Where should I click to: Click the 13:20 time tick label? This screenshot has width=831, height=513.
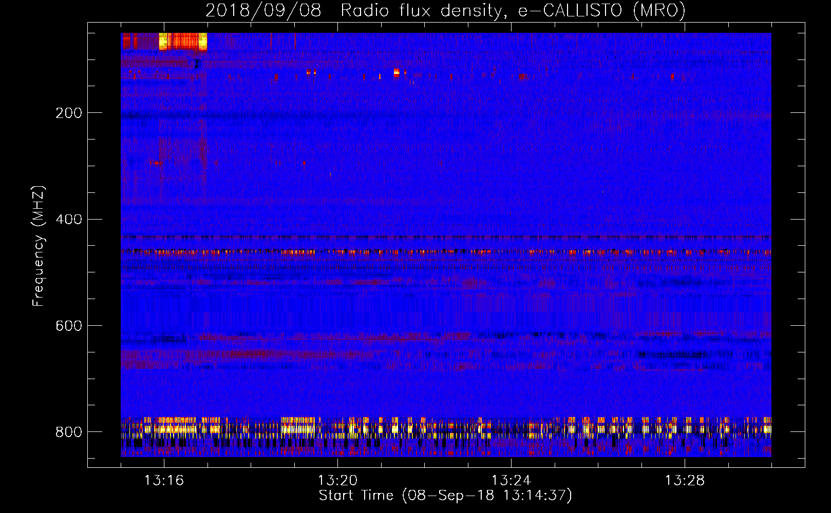[x=337, y=480]
